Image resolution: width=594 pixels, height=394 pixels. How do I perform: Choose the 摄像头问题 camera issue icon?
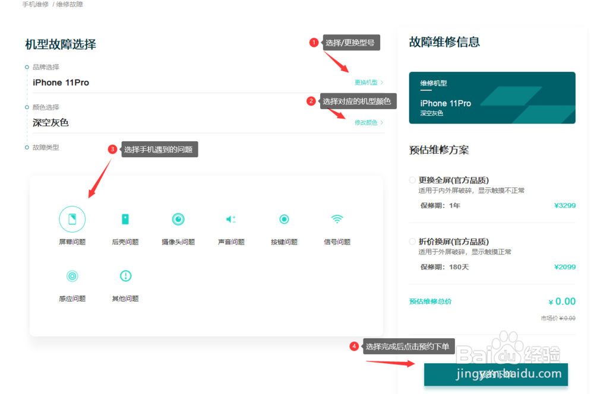(178, 218)
